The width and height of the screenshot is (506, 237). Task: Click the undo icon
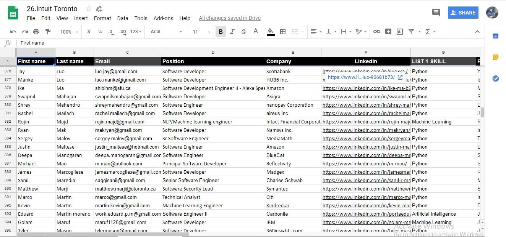[13, 32]
